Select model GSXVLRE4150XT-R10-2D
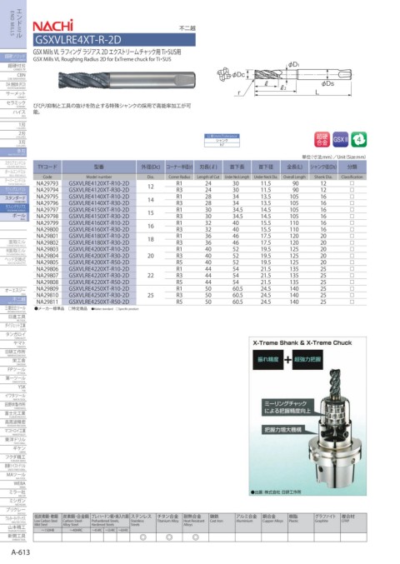 (x=99, y=210)
